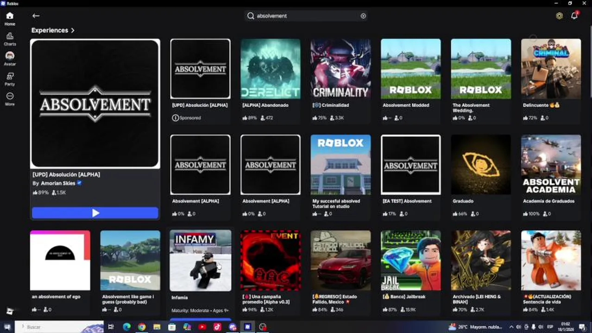592x333 pixels.
Task: Play [UPD] Absolución [ALPHA] with blue button
Action: pos(95,213)
